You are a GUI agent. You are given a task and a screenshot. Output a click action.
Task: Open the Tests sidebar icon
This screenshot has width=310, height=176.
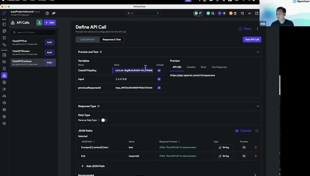point(4,103)
